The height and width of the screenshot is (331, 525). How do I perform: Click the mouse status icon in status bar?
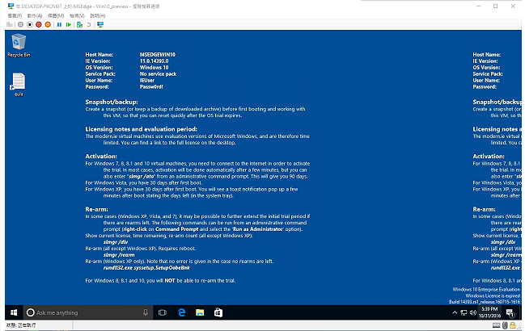click(x=505, y=325)
